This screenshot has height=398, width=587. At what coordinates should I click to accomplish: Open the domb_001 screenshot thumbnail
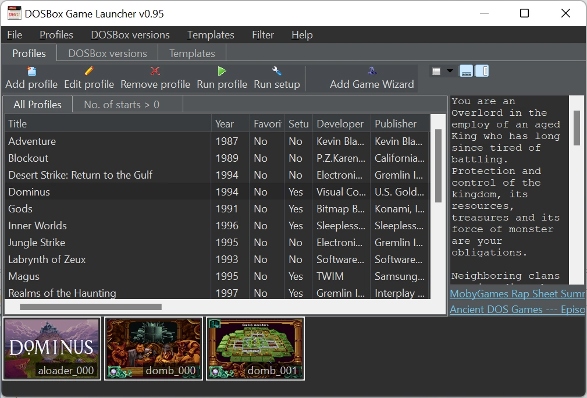coord(255,348)
